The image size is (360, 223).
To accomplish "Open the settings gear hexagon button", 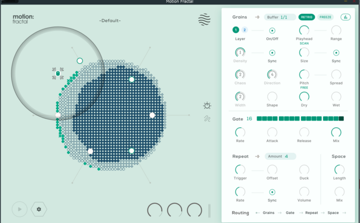I will coord(39,209).
